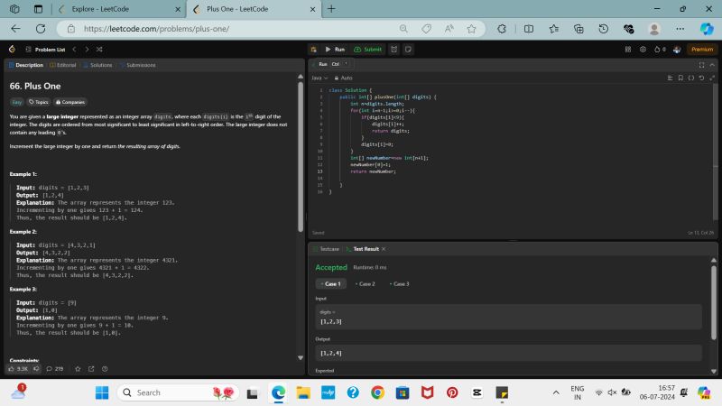Screen dimensions: 722x406
Task: Click the test result panel scrollbar
Action: 714,301
